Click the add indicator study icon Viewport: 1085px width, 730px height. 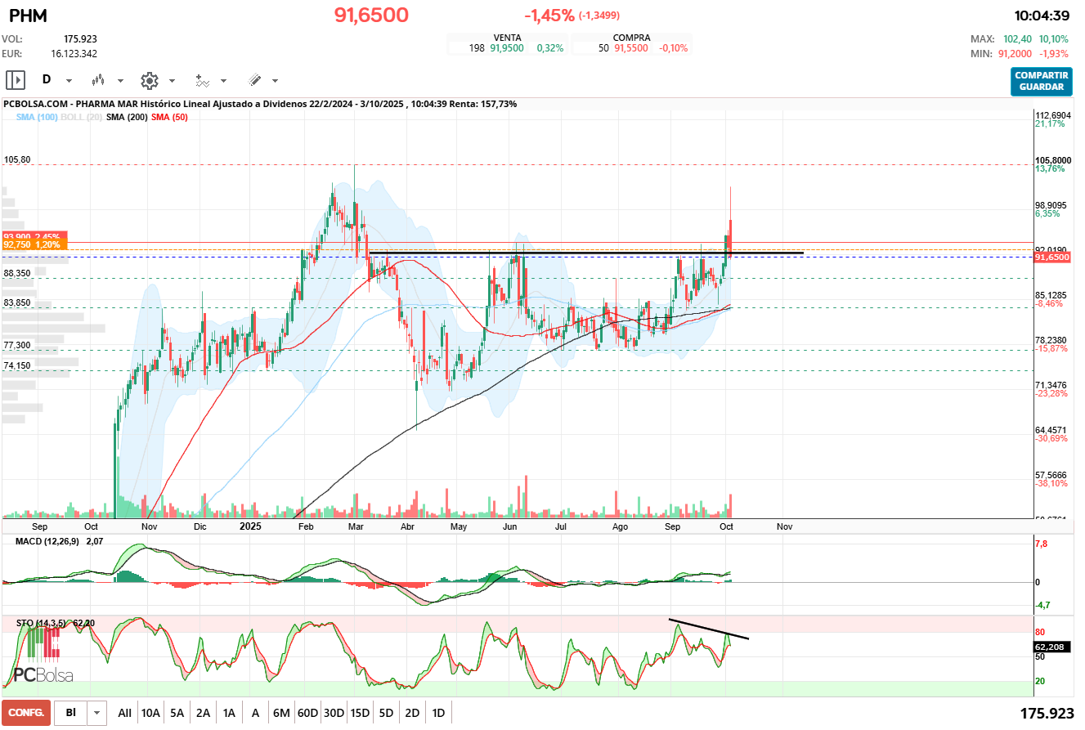tap(202, 80)
